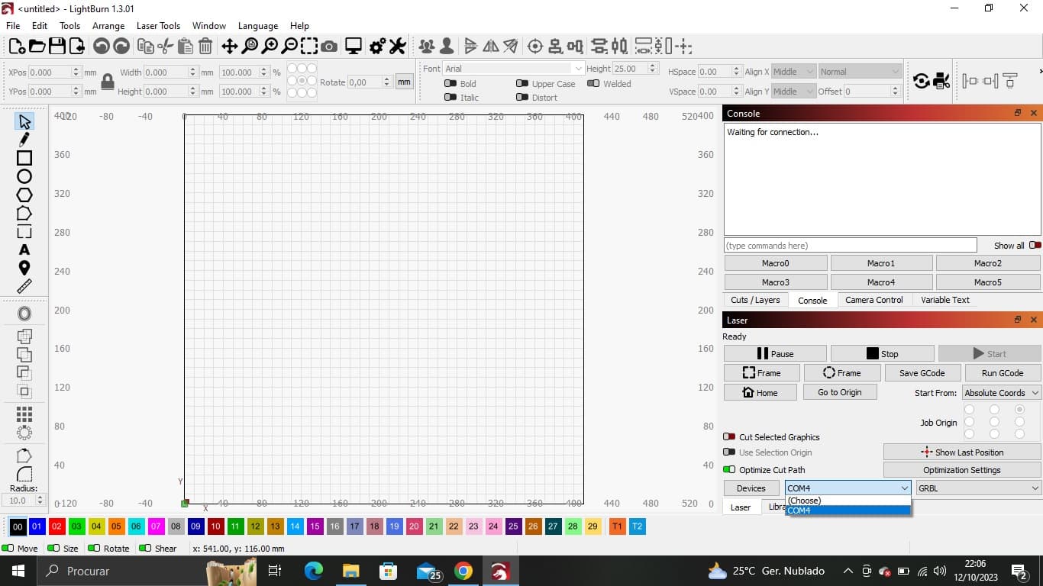The width and height of the screenshot is (1043, 586).
Task: Open the Device Settings wrench icon
Action: (397, 47)
